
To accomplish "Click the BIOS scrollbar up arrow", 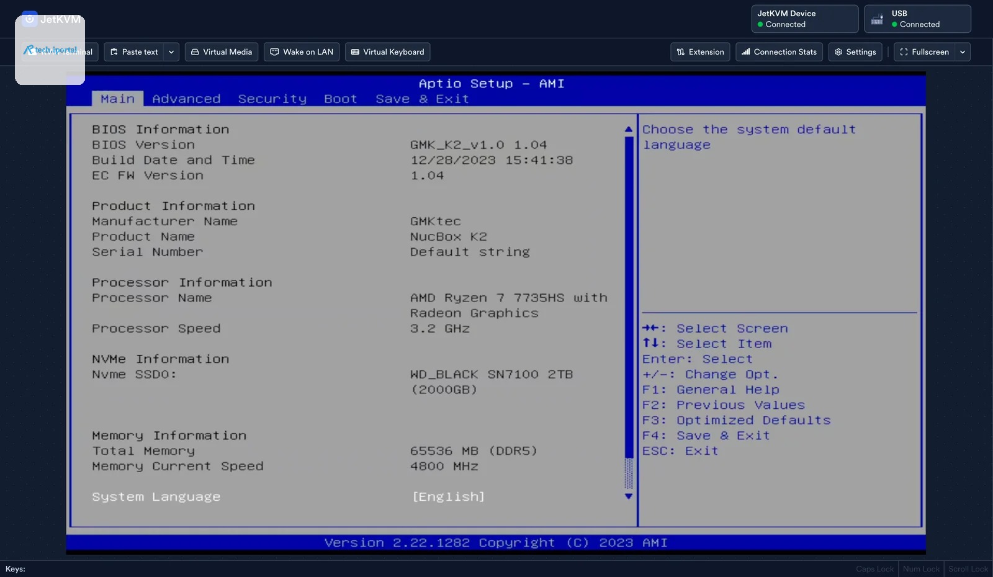I will 629,130.
